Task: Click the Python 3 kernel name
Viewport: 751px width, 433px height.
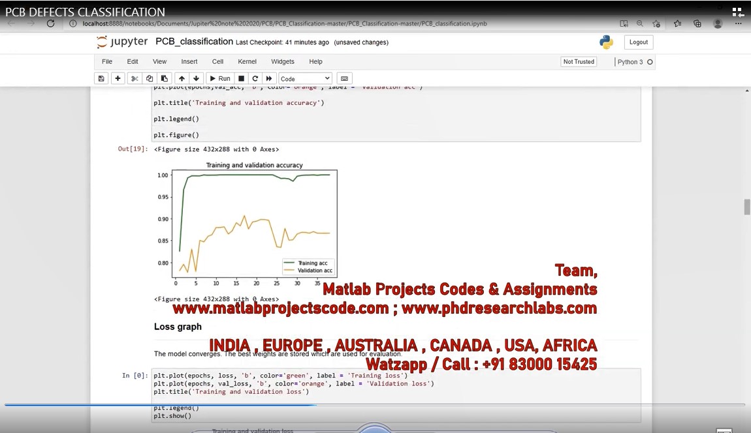Action: (x=630, y=62)
